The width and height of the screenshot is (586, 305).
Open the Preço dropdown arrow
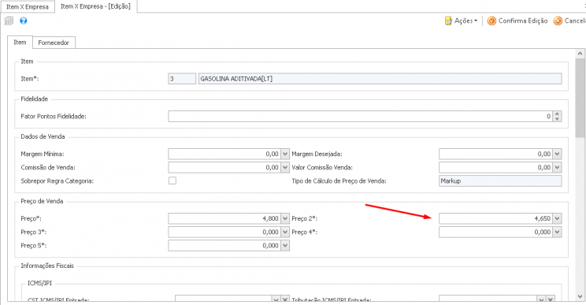285,218
